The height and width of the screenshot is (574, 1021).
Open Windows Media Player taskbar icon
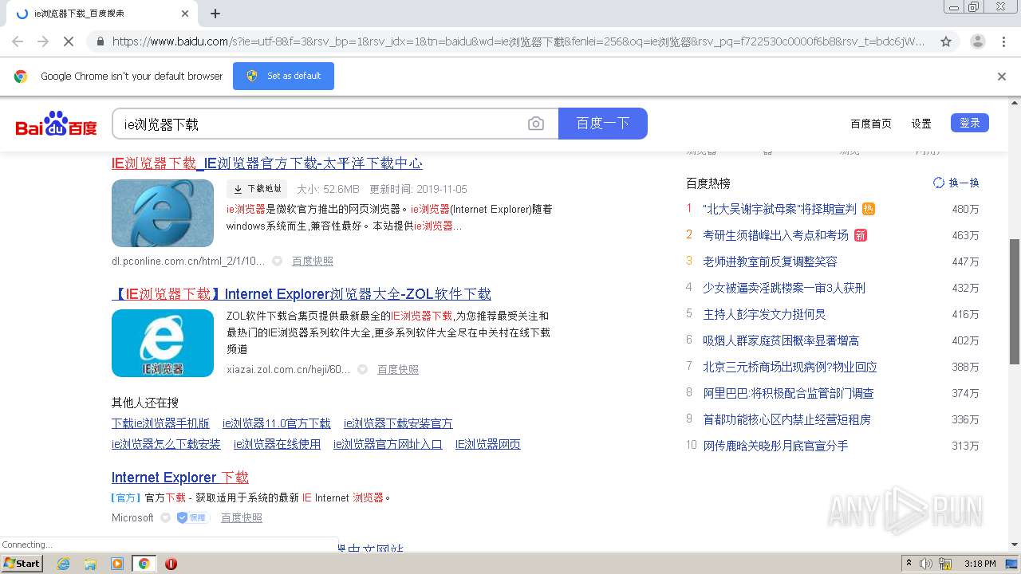[117, 564]
